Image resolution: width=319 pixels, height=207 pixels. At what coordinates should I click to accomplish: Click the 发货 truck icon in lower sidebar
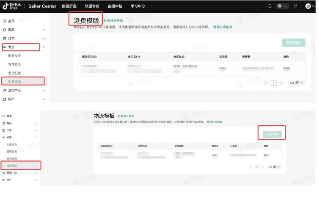tap(4, 138)
